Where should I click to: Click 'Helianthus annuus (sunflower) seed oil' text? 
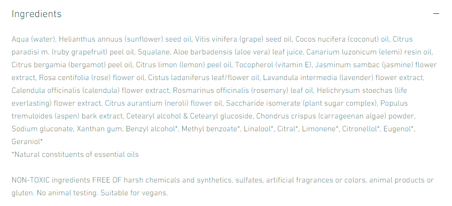tap(125, 39)
